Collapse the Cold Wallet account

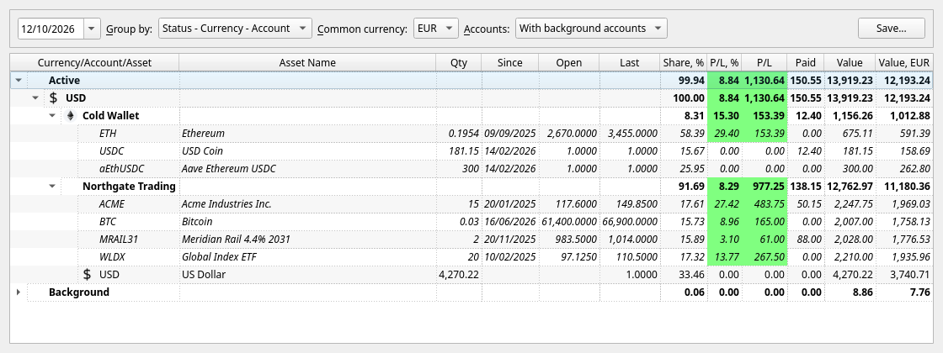coord(52,116)
